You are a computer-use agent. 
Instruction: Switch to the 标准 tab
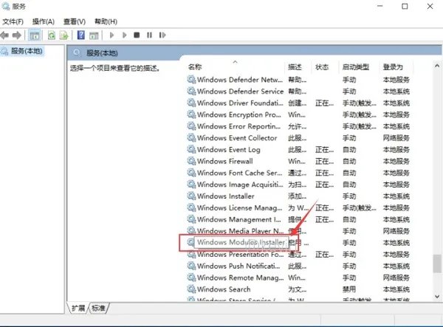tap(99, 307)
